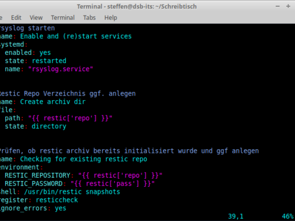Minimize the terminal window

pos(278,6)
